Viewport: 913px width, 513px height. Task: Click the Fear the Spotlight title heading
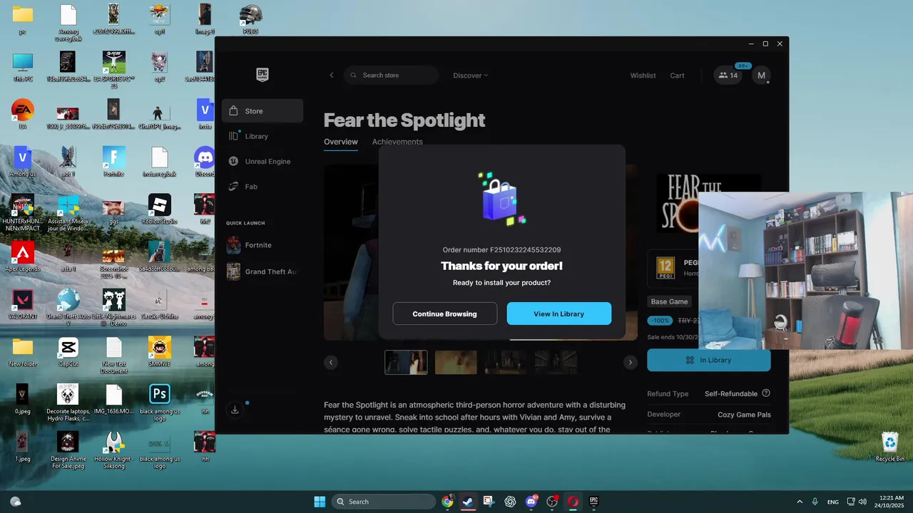404,120
